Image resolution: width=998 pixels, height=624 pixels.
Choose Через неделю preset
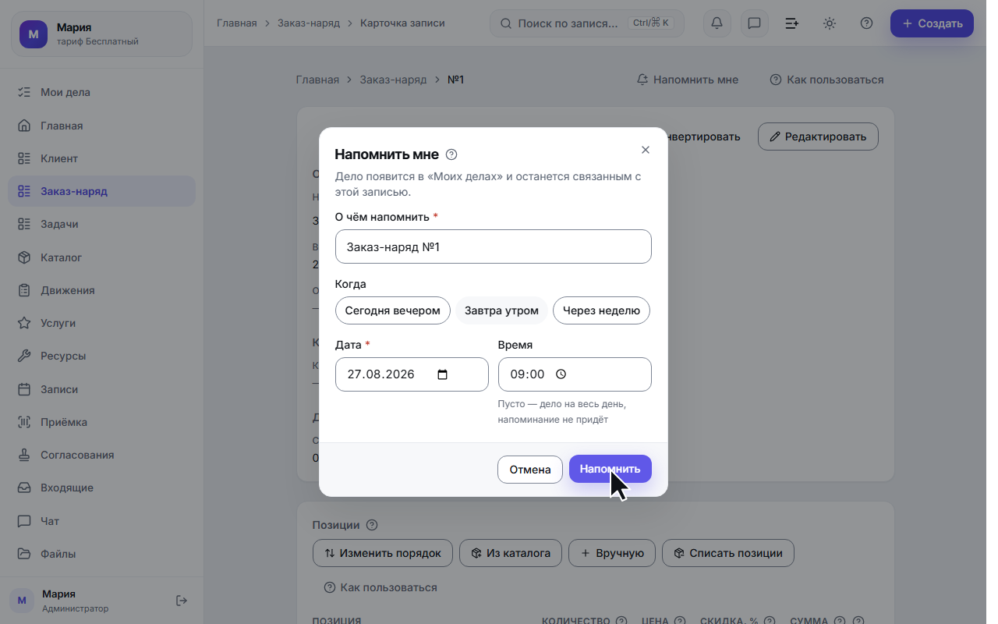(x=601, y=310)
